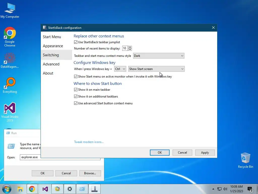Increase number of recent items
Screen dimensions: 258x194
(x=130, y=47)
